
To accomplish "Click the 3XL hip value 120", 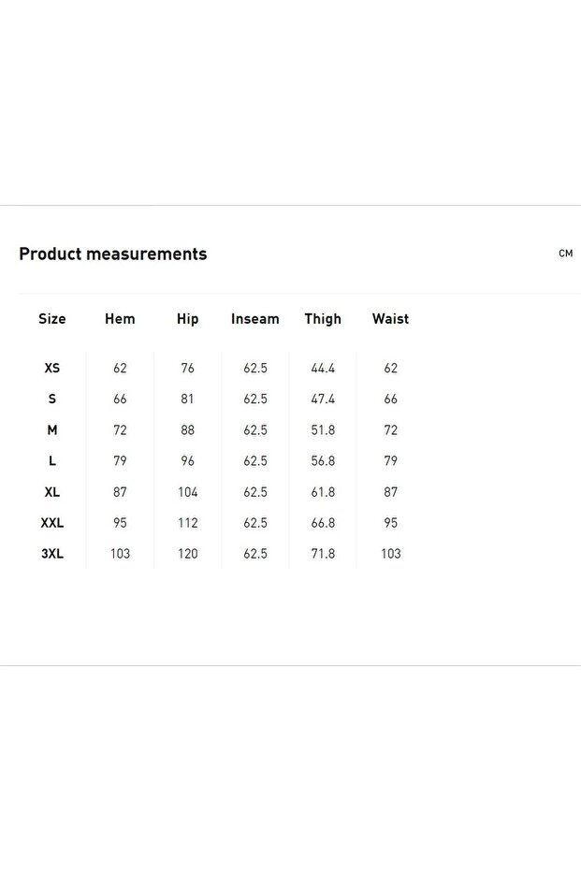I will [x=187, y=554].
